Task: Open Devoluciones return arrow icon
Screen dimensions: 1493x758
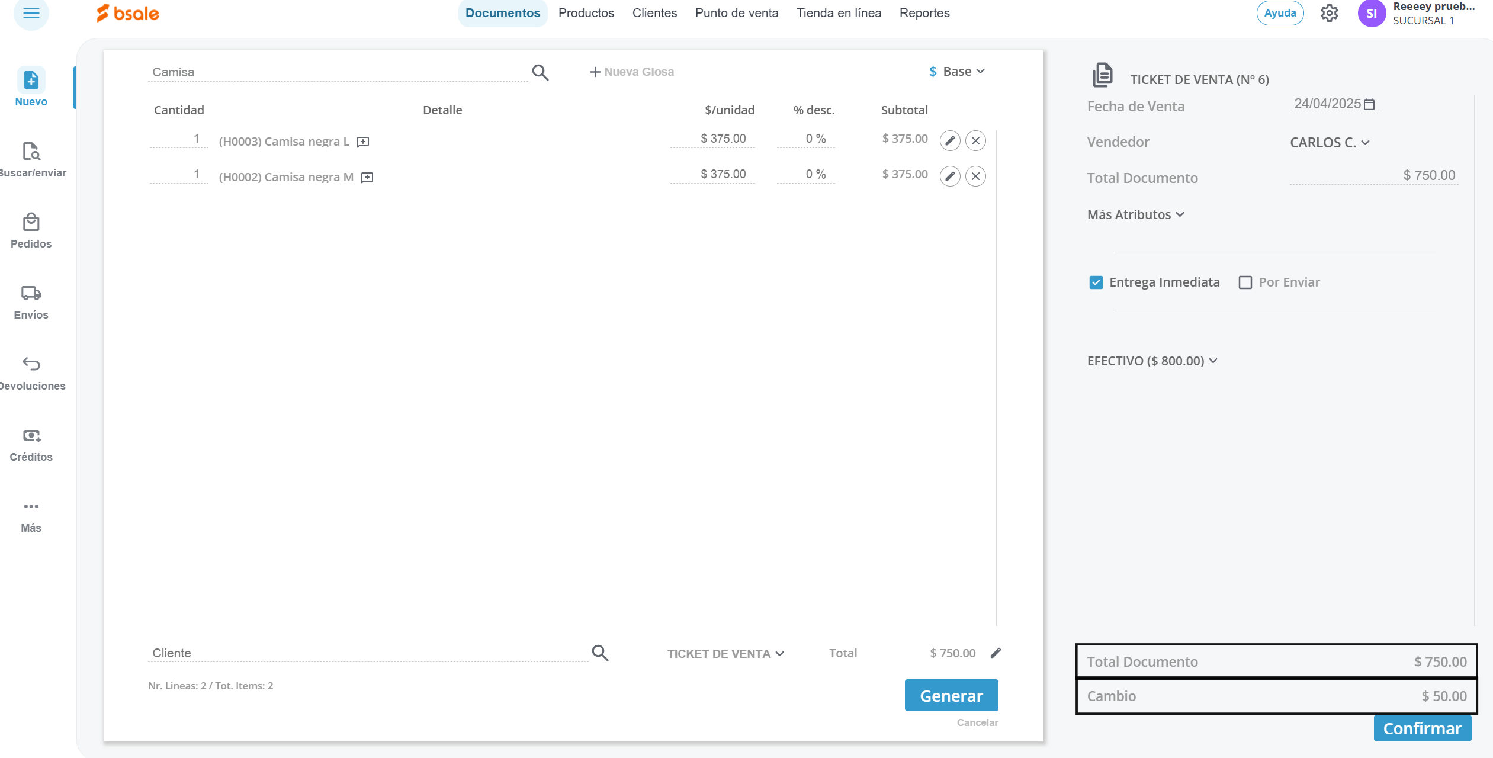Action: (31, 364)
